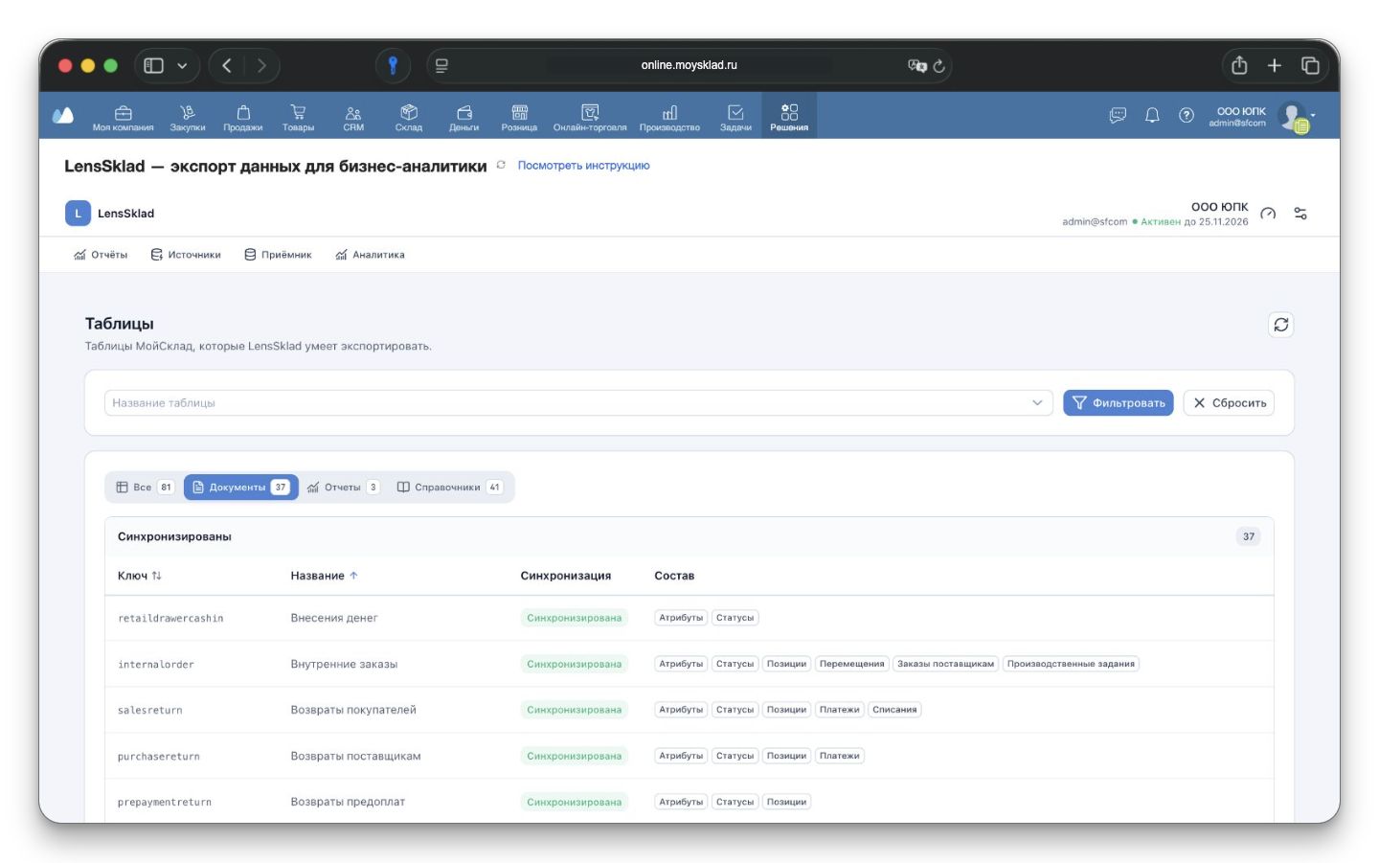Screen dimensions: 1379x863
Task: Open the Закупки section in navigation
Action: pyautogui.click(x=188, y=117)
